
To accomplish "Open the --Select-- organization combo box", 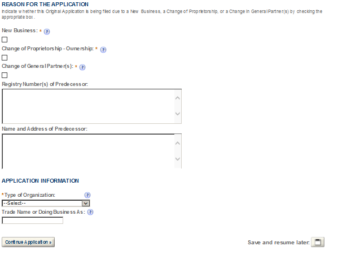I will pos(46,203).
